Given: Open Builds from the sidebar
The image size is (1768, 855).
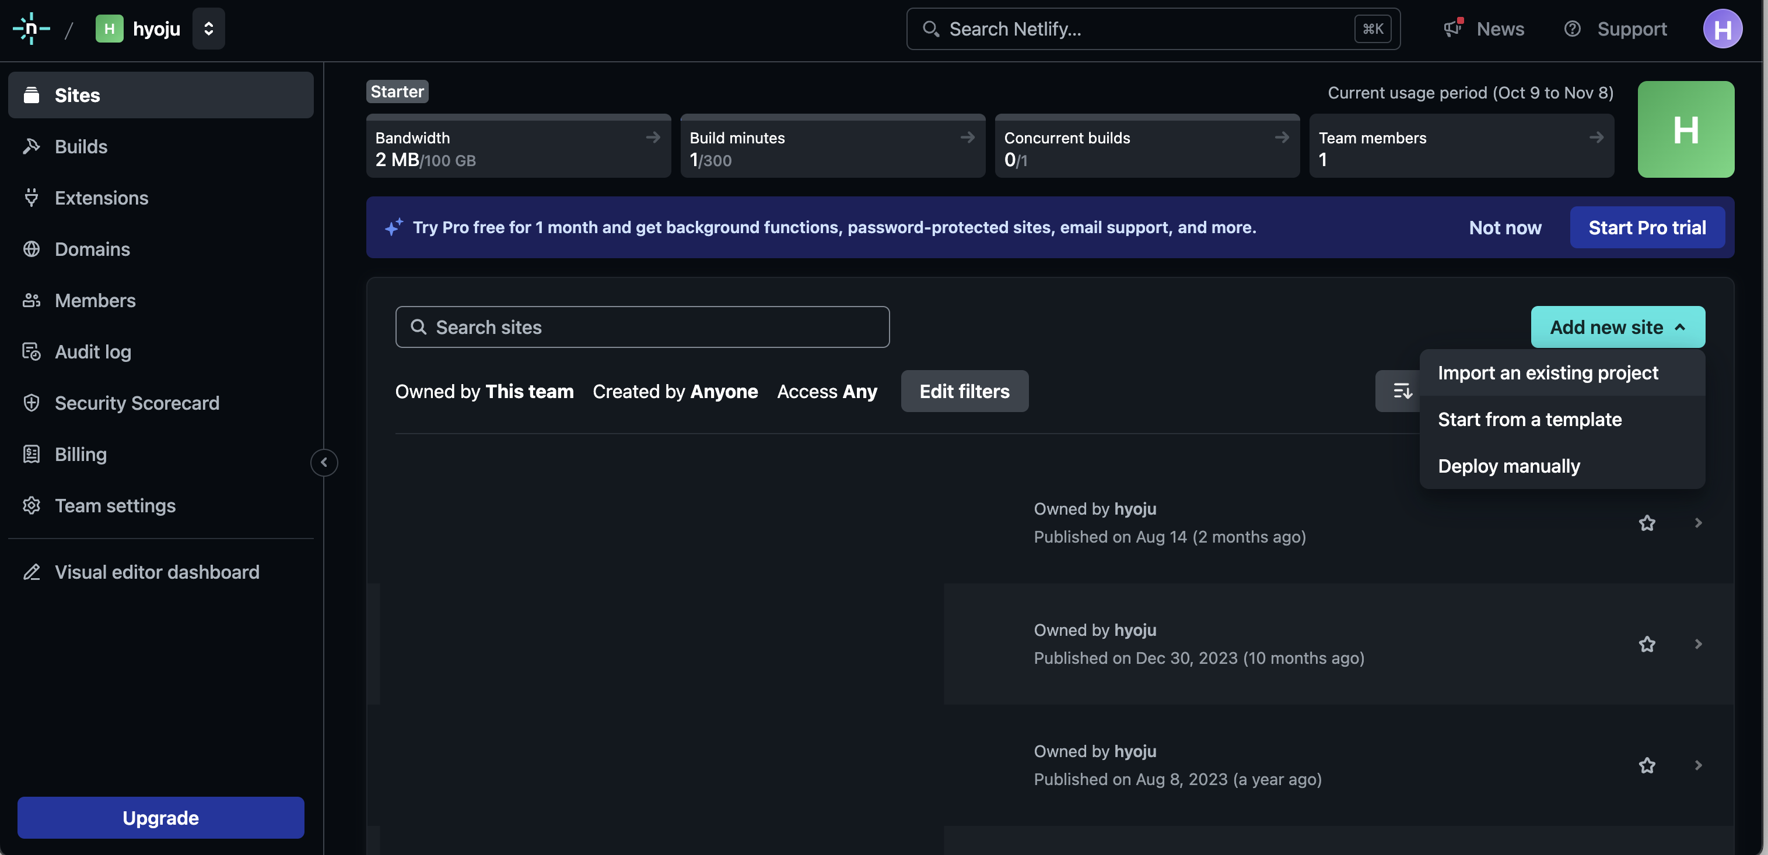Looking at the screenshot, I should coord(80,146).
